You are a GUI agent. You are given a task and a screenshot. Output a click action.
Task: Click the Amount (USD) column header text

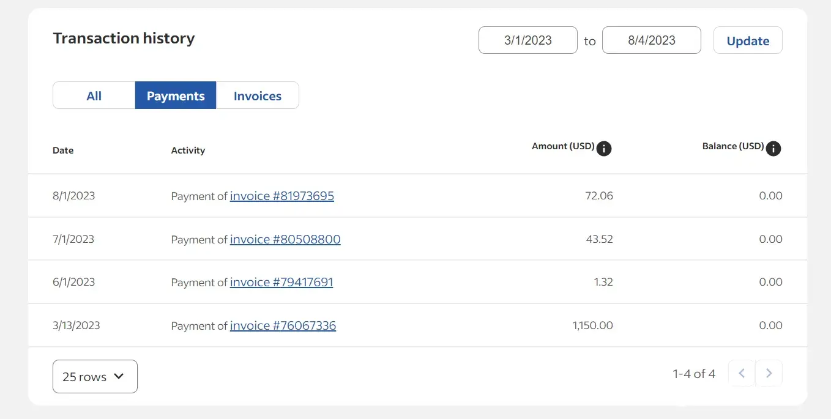[562, 146]
